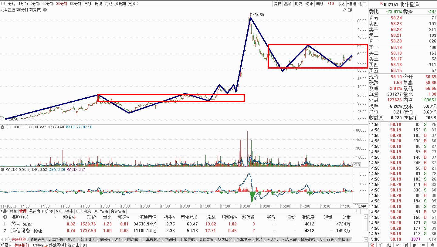437x247 pixels.
Task: Switch to 分时 intraday view
Action: [x=12, y=4]
